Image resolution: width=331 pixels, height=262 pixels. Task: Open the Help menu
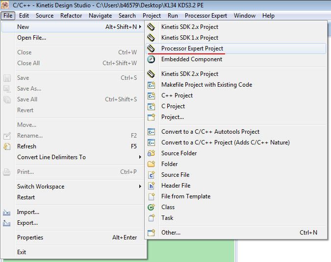[268, 16]
